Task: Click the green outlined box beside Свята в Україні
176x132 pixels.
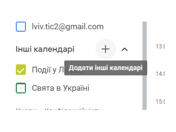Action: coord(21,88)
